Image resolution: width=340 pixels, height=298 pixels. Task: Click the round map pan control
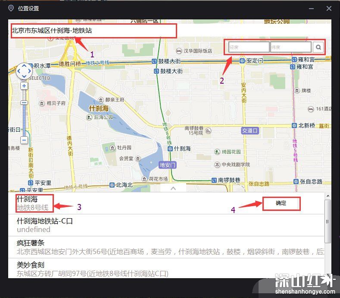(x=24, y=70)
